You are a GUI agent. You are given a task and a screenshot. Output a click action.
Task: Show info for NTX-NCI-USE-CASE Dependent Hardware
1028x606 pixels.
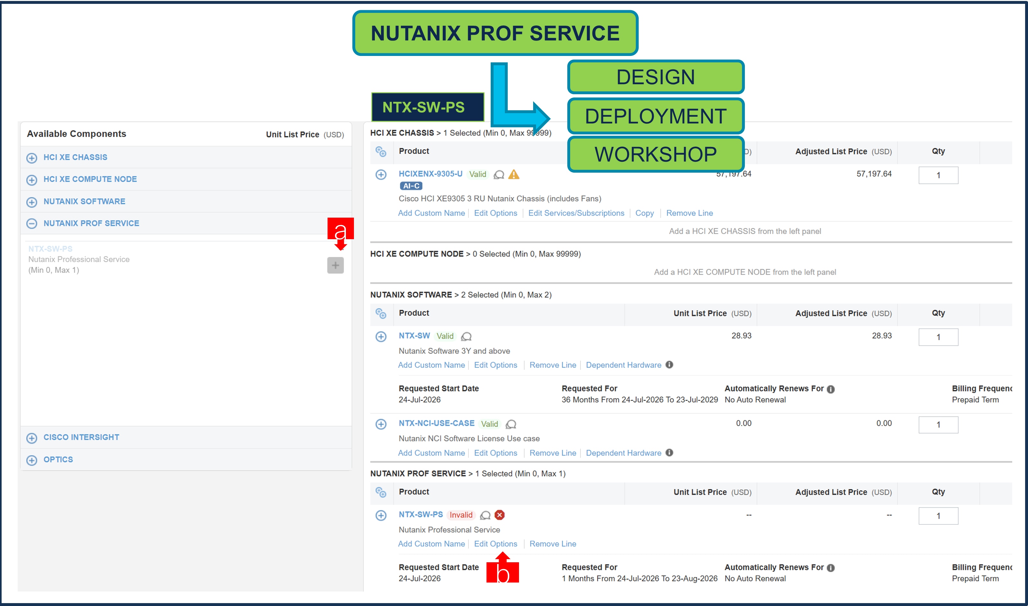pos(669,452)
